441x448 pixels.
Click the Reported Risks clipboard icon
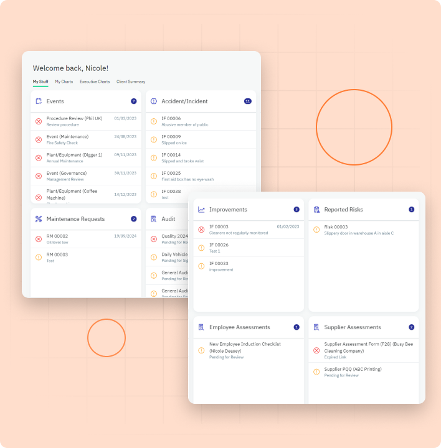click(316, 210)
